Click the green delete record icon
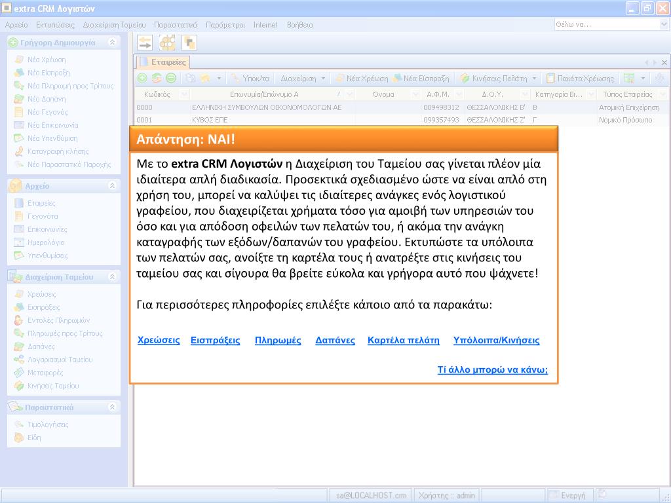This screenshot has width=671, height=503. (x=171, y=79)
